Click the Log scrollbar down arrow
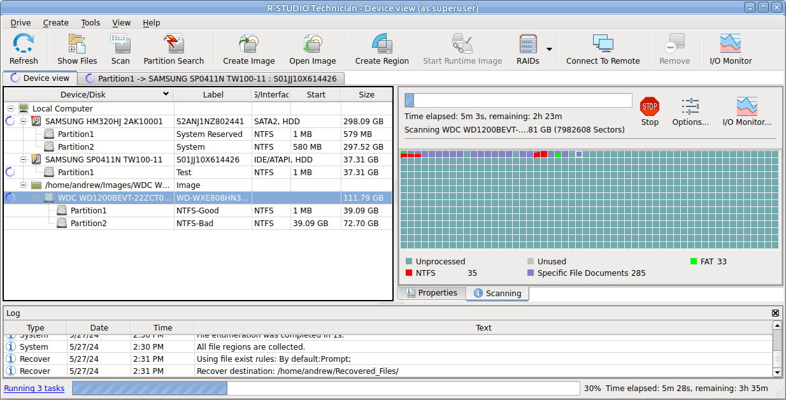The width and height of the screenshot is (786, 400). tap(777, 372)
